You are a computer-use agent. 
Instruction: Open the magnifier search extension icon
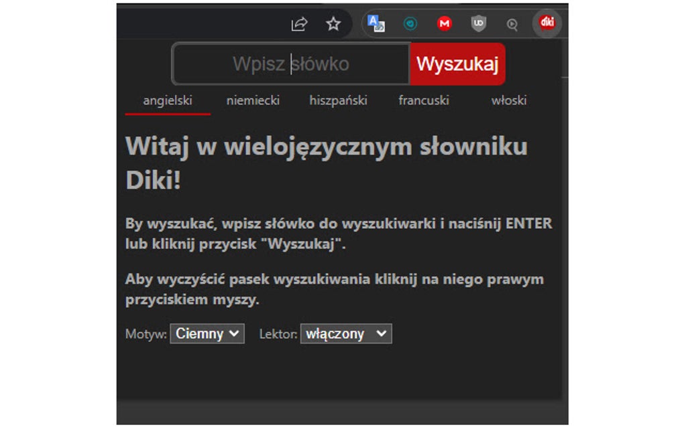(x=512, y=24)
